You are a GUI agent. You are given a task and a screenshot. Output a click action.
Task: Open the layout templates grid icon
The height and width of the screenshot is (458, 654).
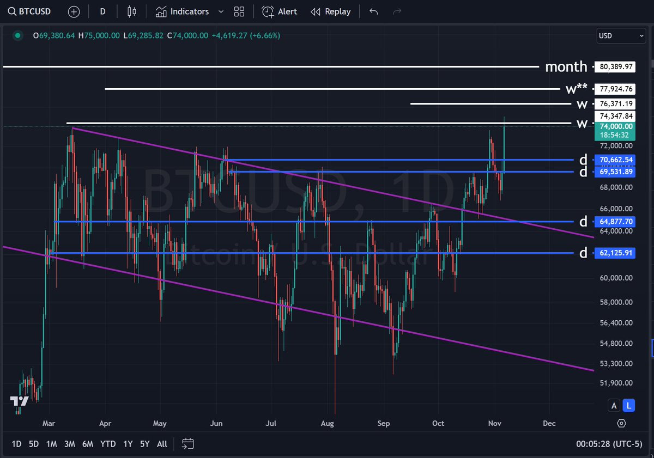pyautogui.click(x=239, y=11)
